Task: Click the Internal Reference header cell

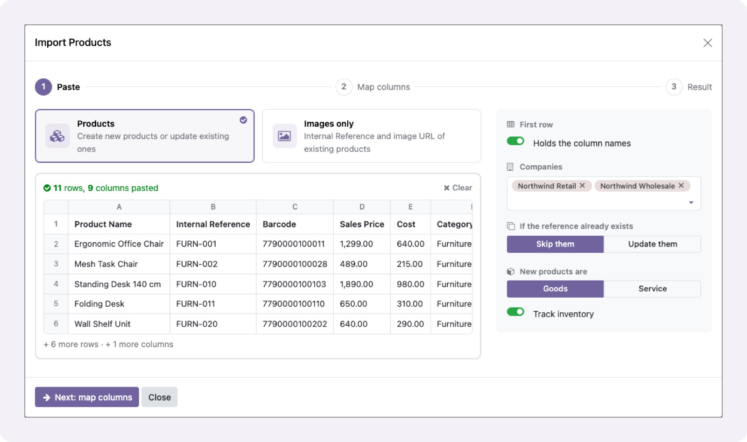Action: coord(213,224)
